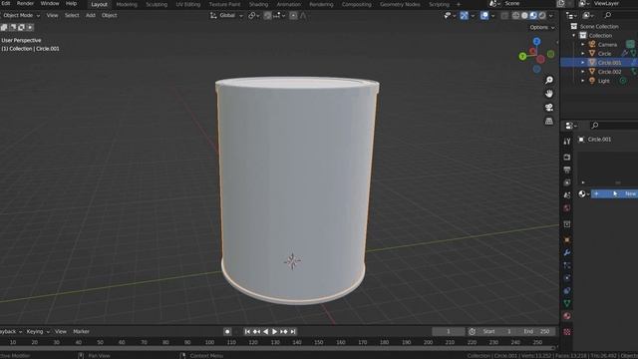
Task: Open the Window menu
Action: [50, 3]
